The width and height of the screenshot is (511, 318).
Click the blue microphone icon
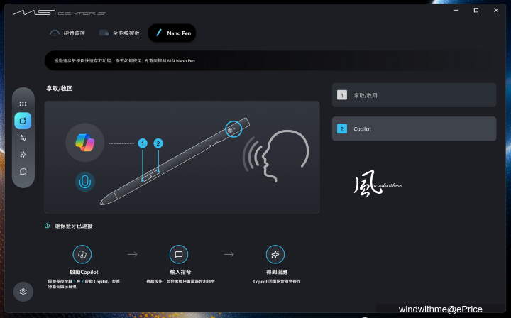click(x=85, y=182)
